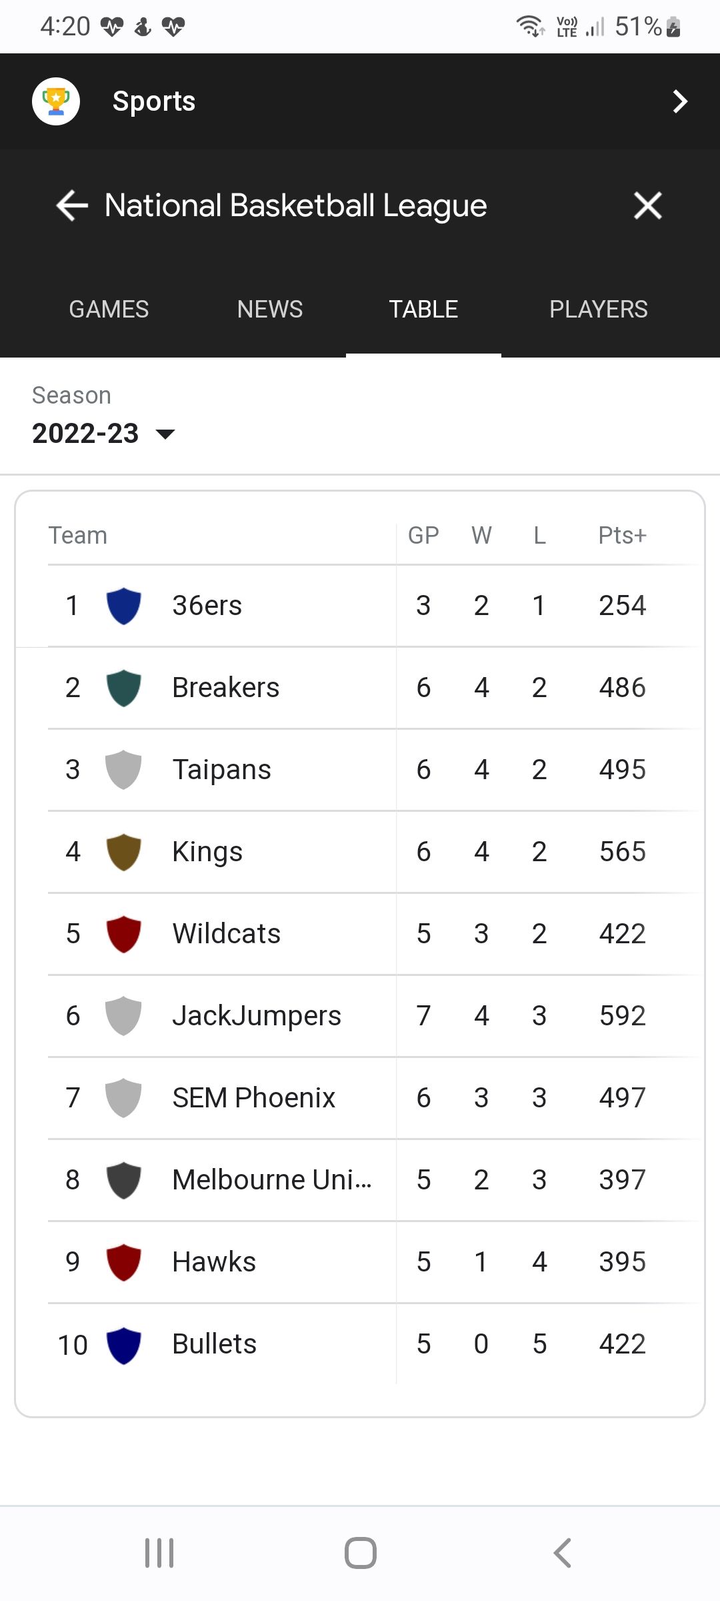Close the National Basketball League panel
720x1601 pixels.
[x=647, y=205]
